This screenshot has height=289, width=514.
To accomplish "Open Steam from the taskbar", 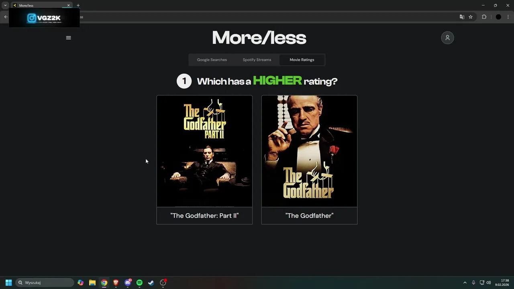I will [151, 283].
